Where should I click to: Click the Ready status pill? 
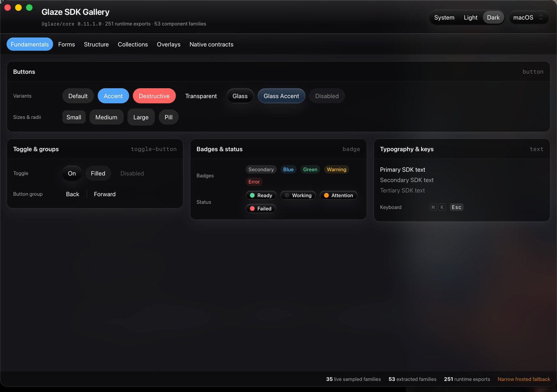(x=261, y=196)
